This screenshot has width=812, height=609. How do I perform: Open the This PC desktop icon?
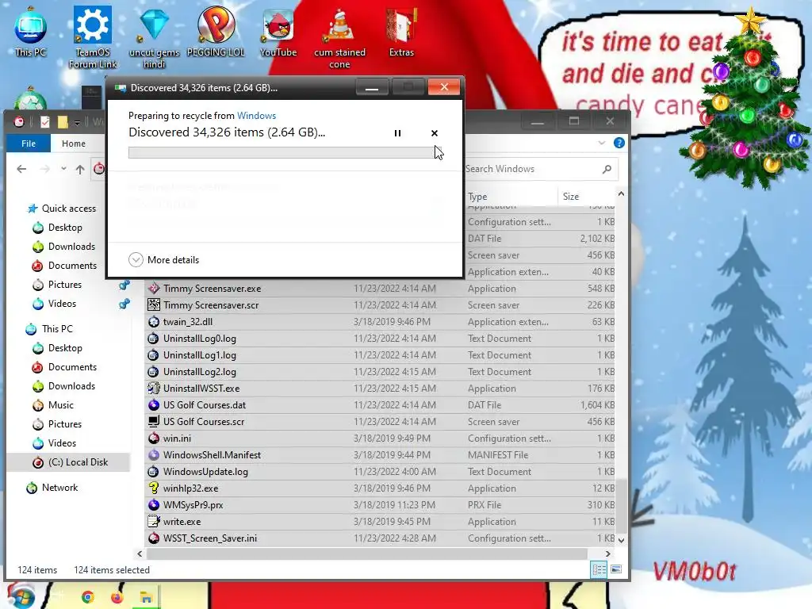[31, 32]
